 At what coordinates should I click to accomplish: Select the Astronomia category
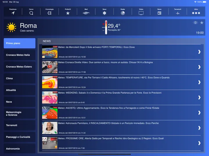tap(20, 148)
